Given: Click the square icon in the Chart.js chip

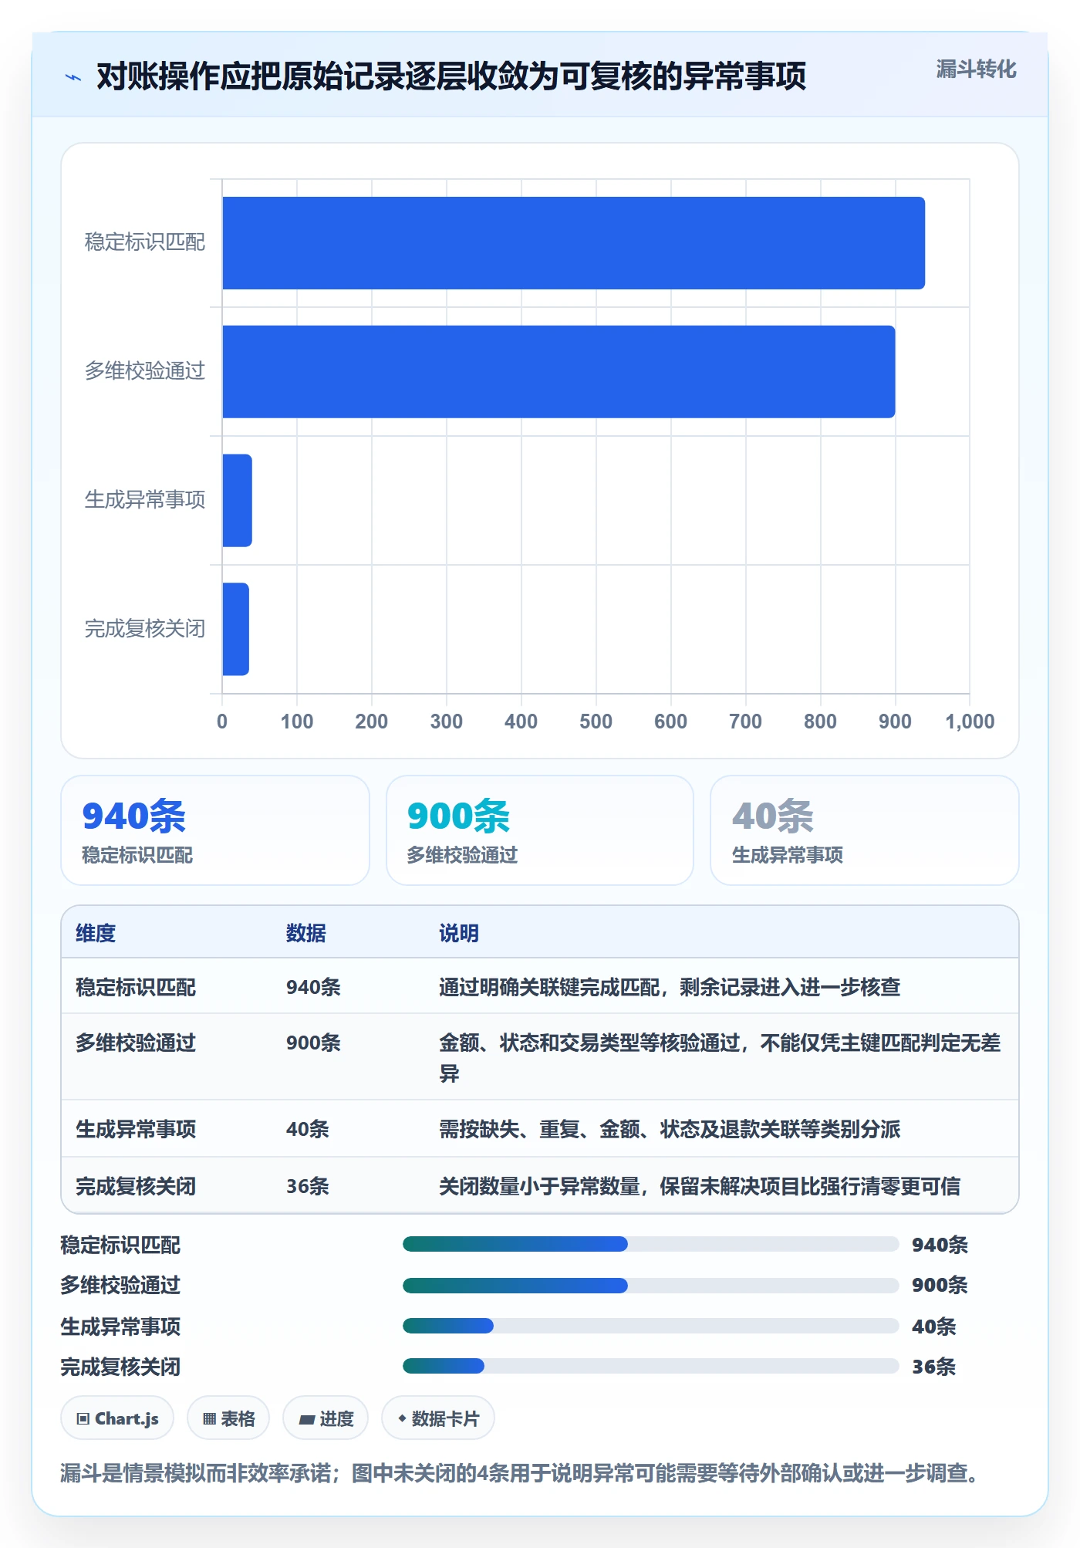Looking at the screenshot, I should (83, 1418).
